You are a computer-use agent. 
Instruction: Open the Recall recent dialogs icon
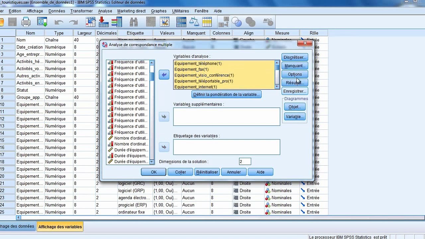pos(42,22)
